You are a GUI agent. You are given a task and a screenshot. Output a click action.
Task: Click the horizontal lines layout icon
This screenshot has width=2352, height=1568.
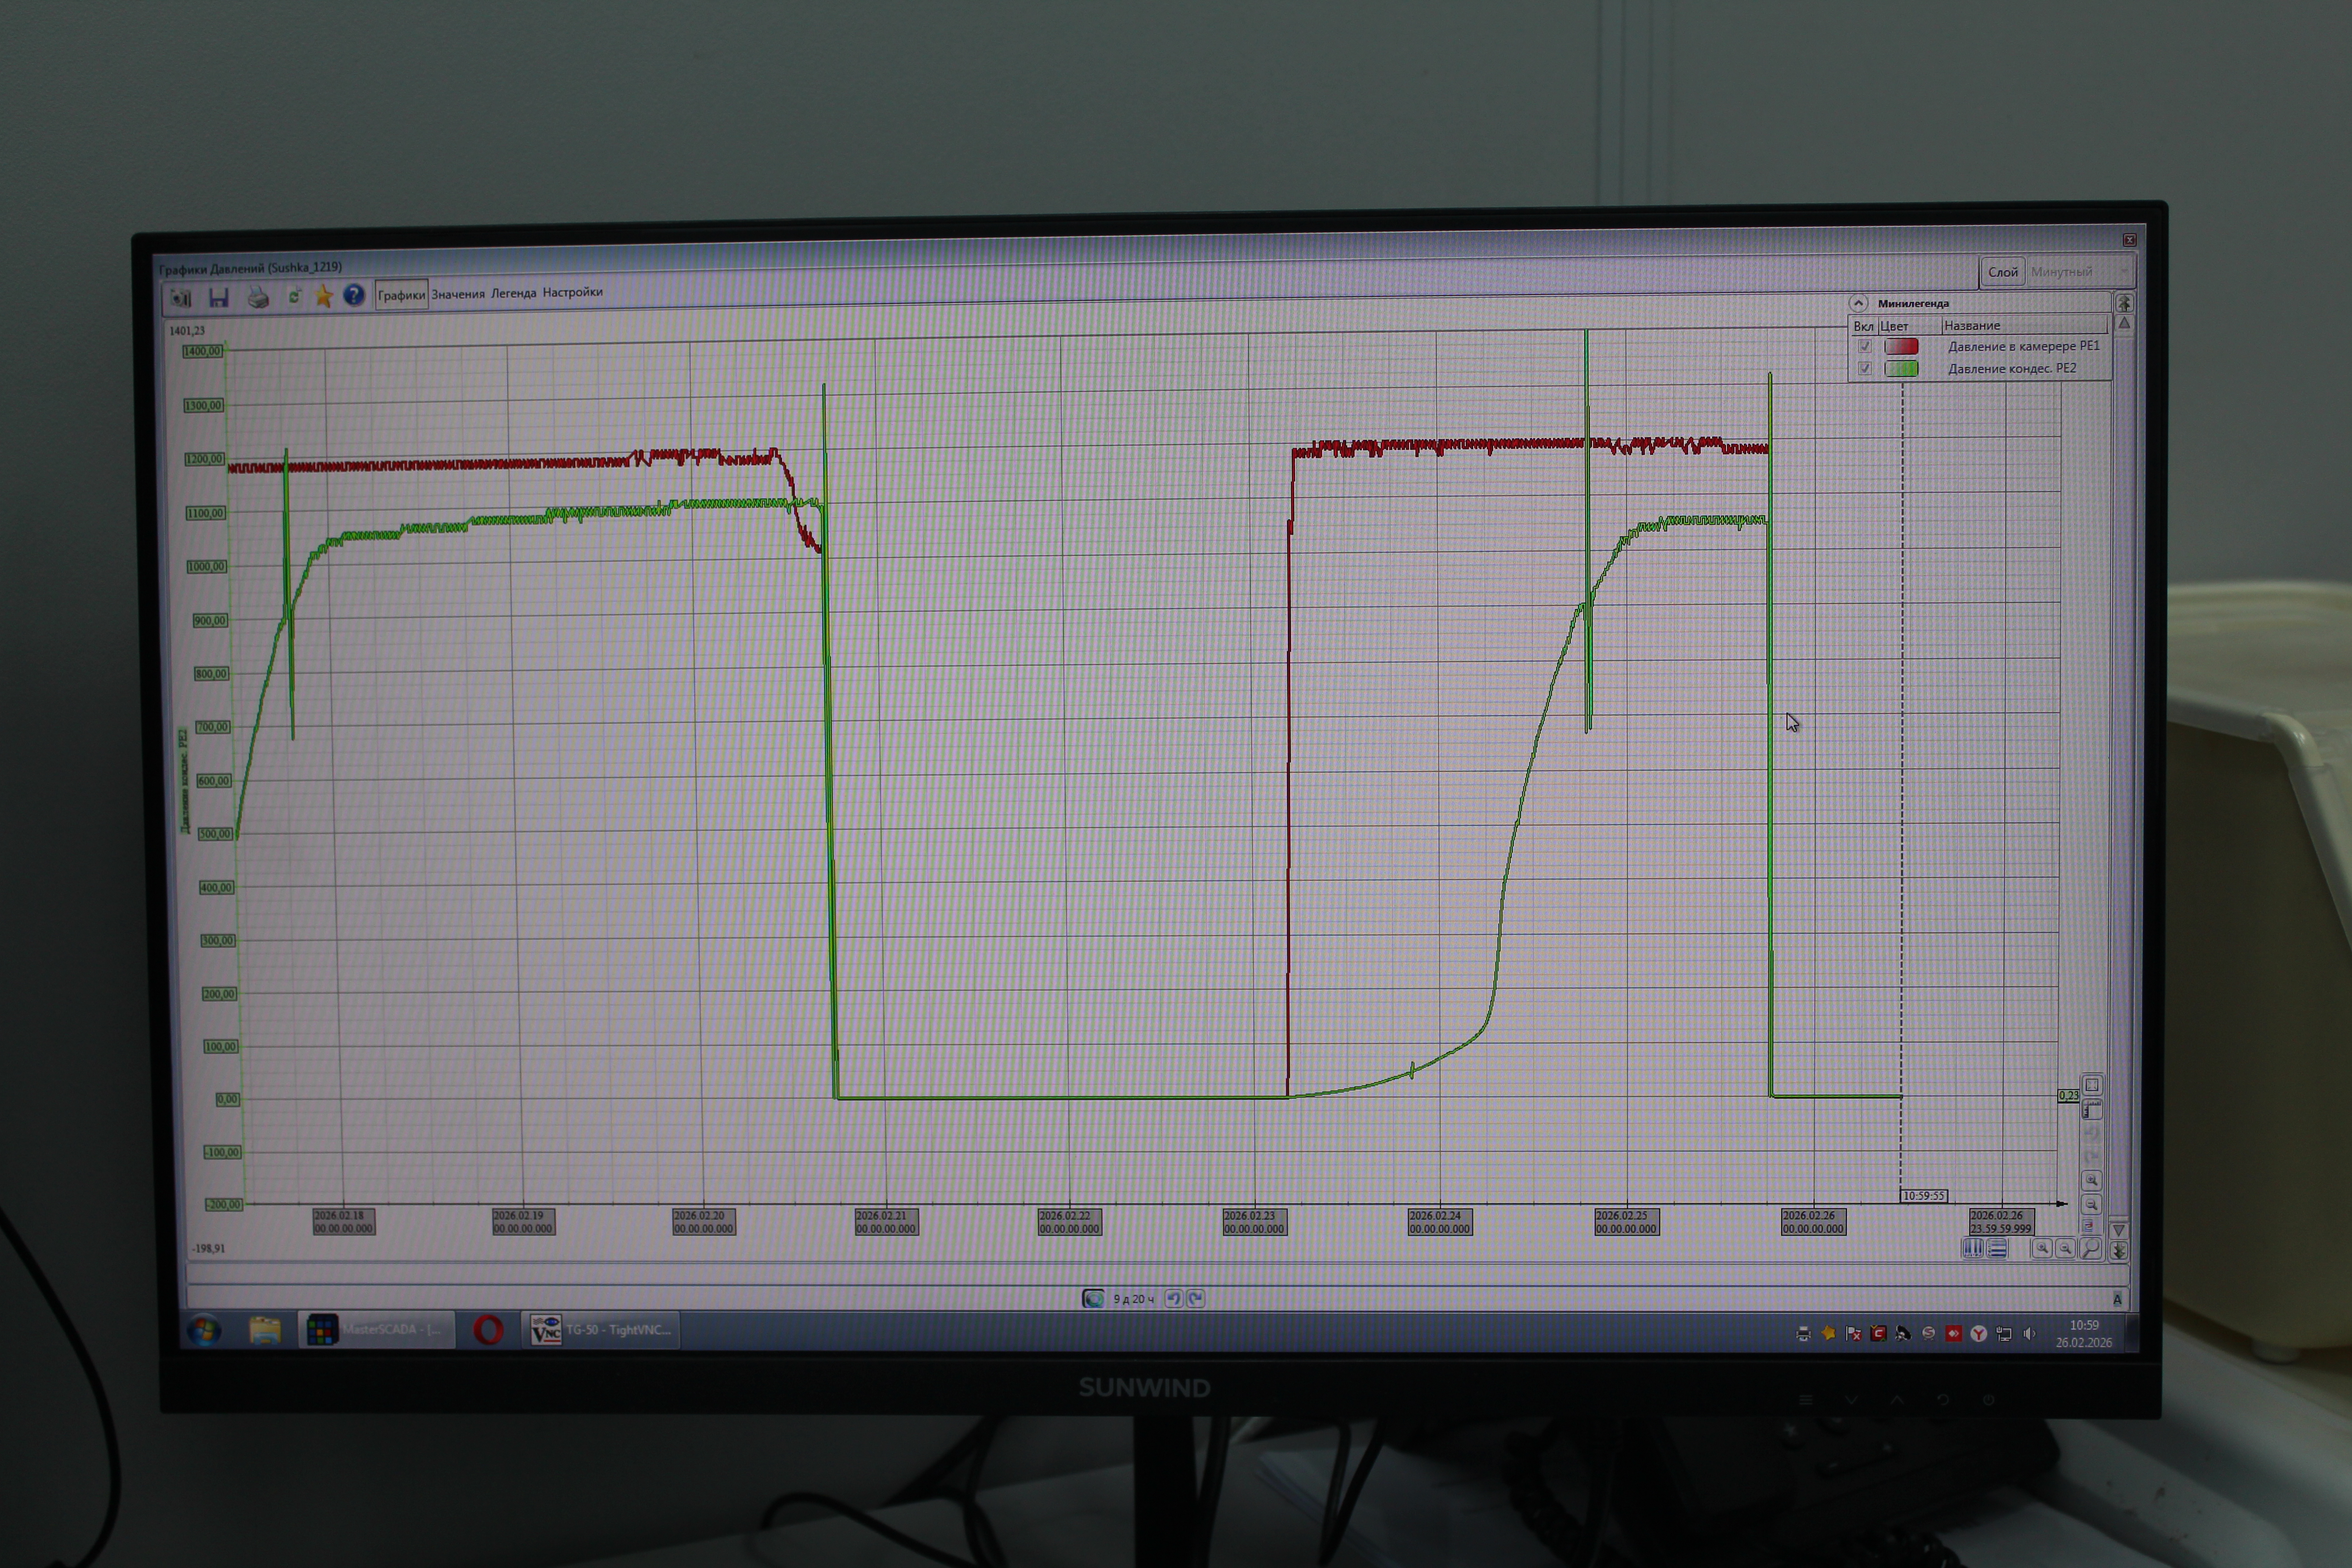(1997, 1248)
